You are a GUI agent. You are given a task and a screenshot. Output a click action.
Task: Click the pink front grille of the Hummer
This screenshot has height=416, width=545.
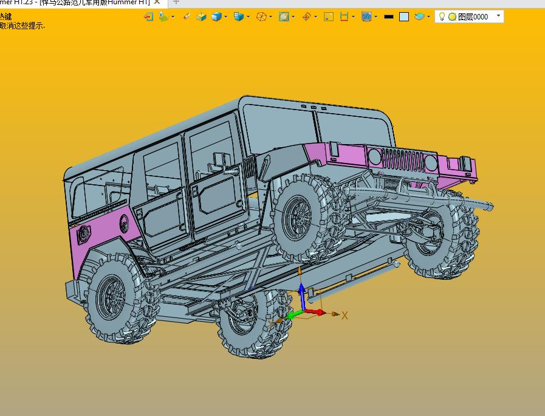(403, 160)
